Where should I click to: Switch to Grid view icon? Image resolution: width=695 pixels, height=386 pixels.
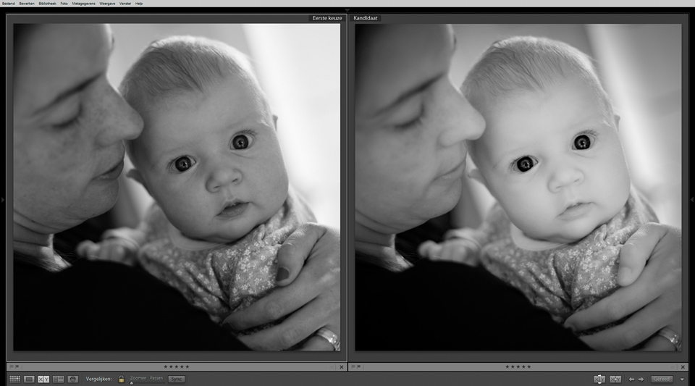point(14,379)
